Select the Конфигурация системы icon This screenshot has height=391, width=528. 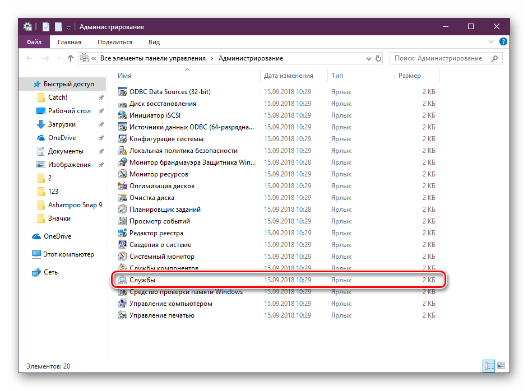click(123, 139)
